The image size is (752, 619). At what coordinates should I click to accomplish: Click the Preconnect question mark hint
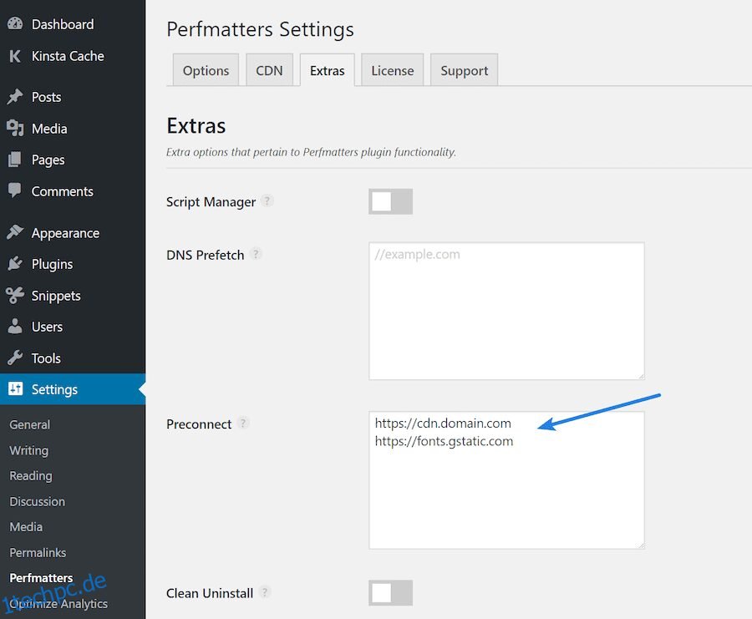(242, 423)
